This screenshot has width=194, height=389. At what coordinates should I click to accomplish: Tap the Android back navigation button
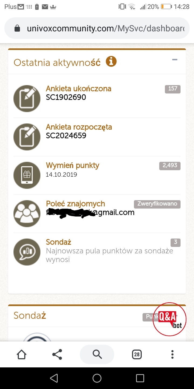click(x=54, y=378)
